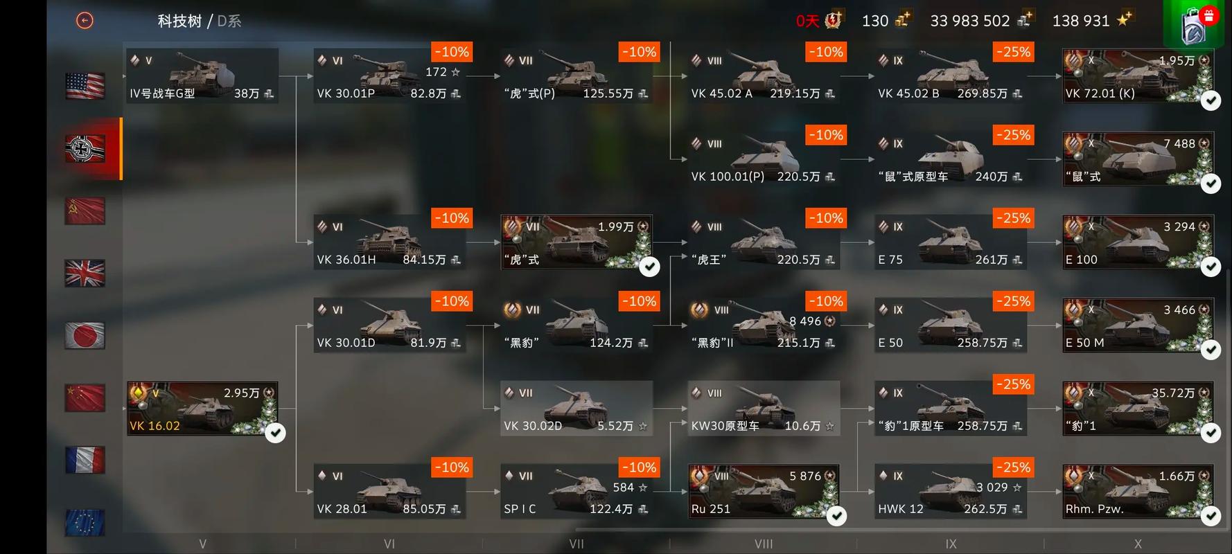Select the Soviet flag nation
Screen dimensions: 1232x554
pos(85,211)
